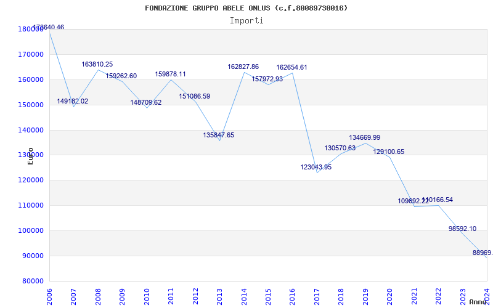Click x-axis year 2007
The height and width of the screenshot is (308, 493).
click(x=73, y=296)
